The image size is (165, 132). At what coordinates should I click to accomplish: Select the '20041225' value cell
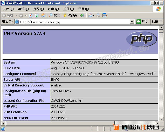[x=104, y=106]
